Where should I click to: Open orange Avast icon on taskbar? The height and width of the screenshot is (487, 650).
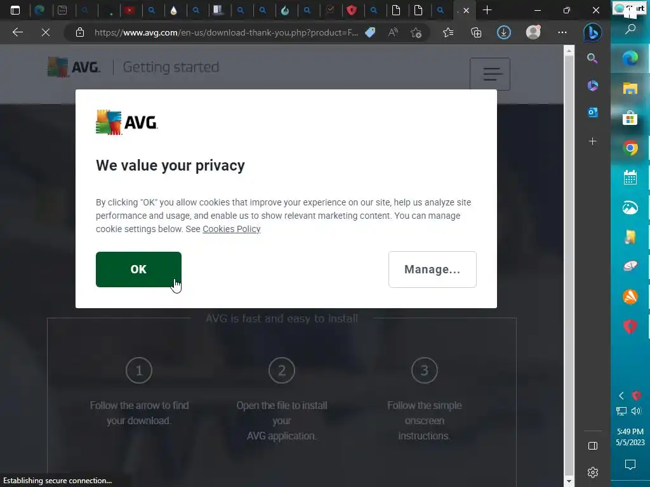(x=630, y=297)
